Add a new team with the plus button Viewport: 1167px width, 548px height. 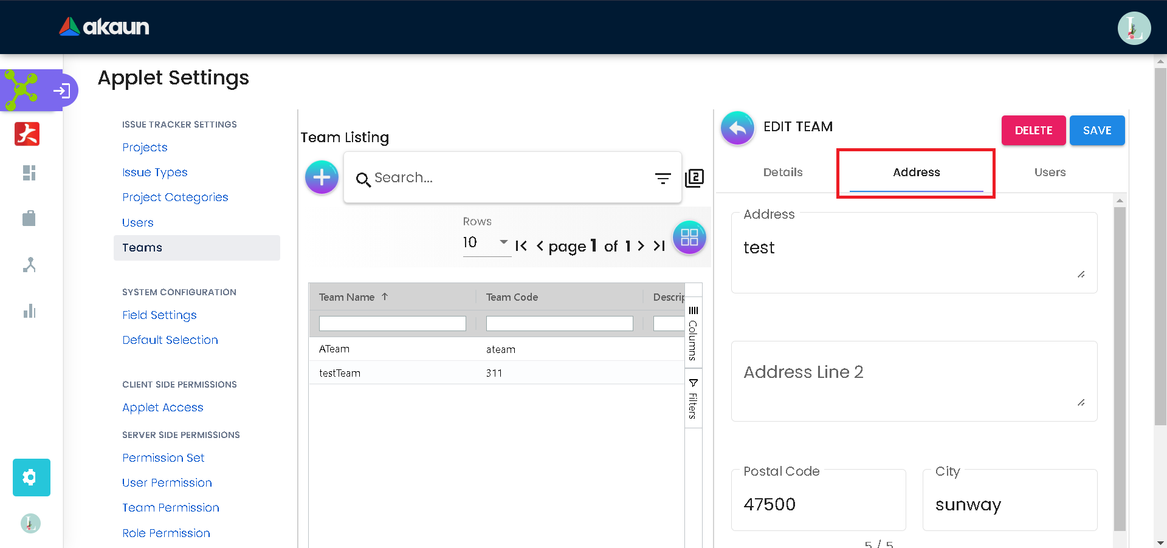click(x=322, y=177)
